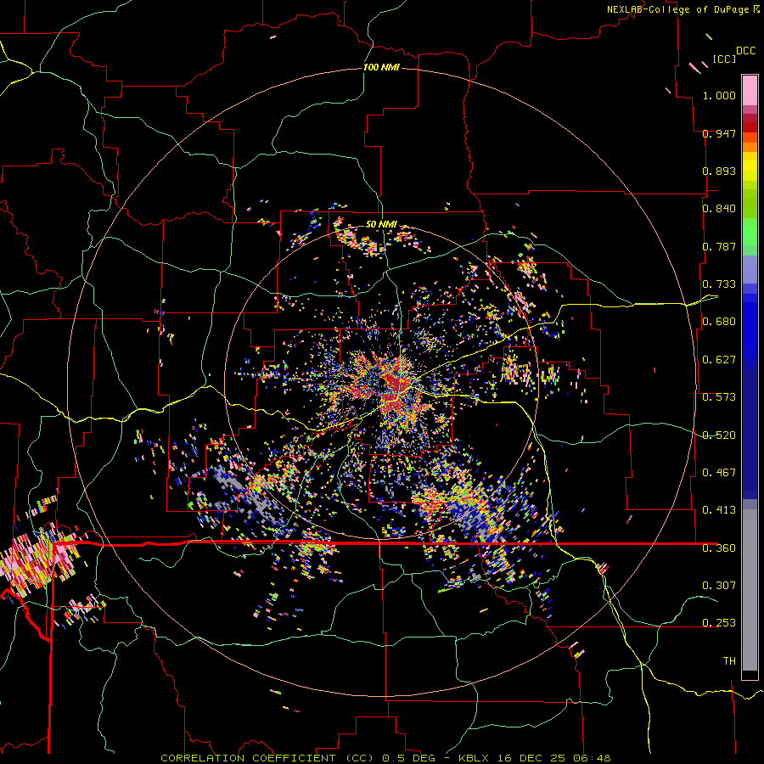Image resolution: width=764 pixels, height=764 pixels.
Task: Click the 0.893 scale value
Action: 719,171
